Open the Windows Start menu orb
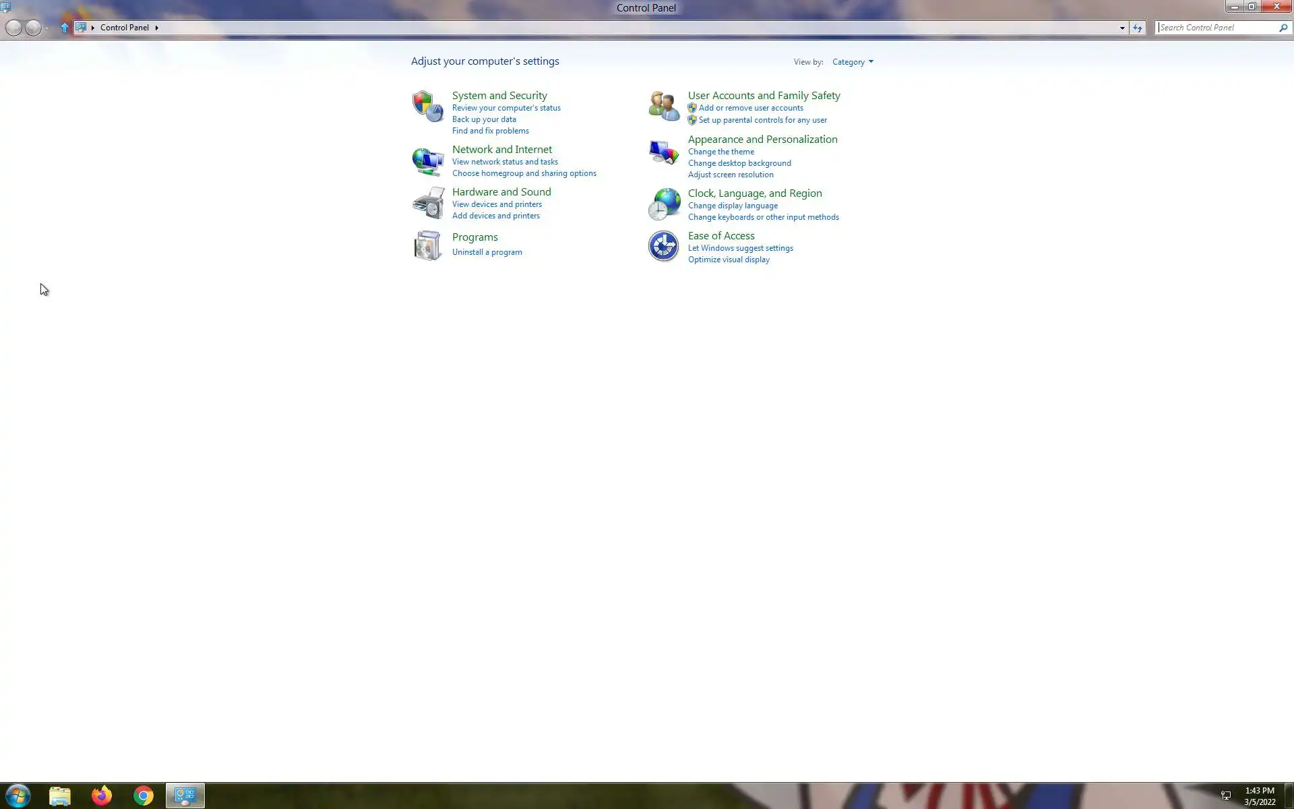This screenshot has height=809, width=1294. coord(18,796)
